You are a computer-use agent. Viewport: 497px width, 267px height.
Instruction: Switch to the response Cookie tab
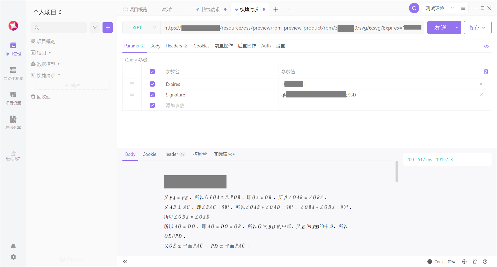(149, 154)
